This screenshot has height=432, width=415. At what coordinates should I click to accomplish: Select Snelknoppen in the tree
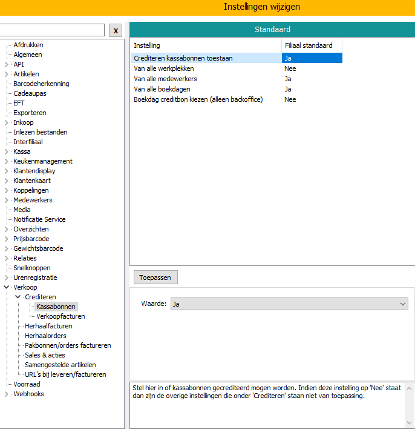pos(32,268)
